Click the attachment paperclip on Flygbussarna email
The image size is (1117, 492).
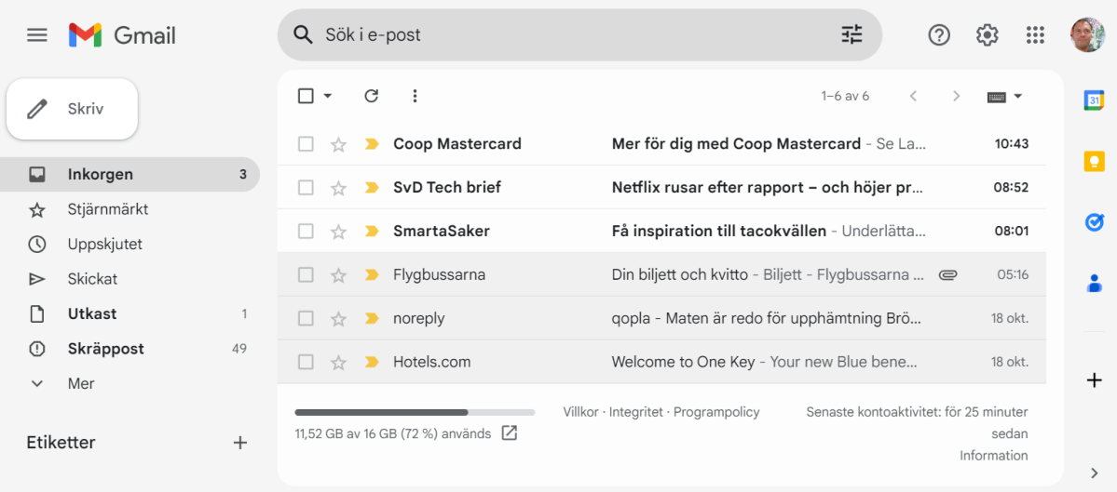947,275
